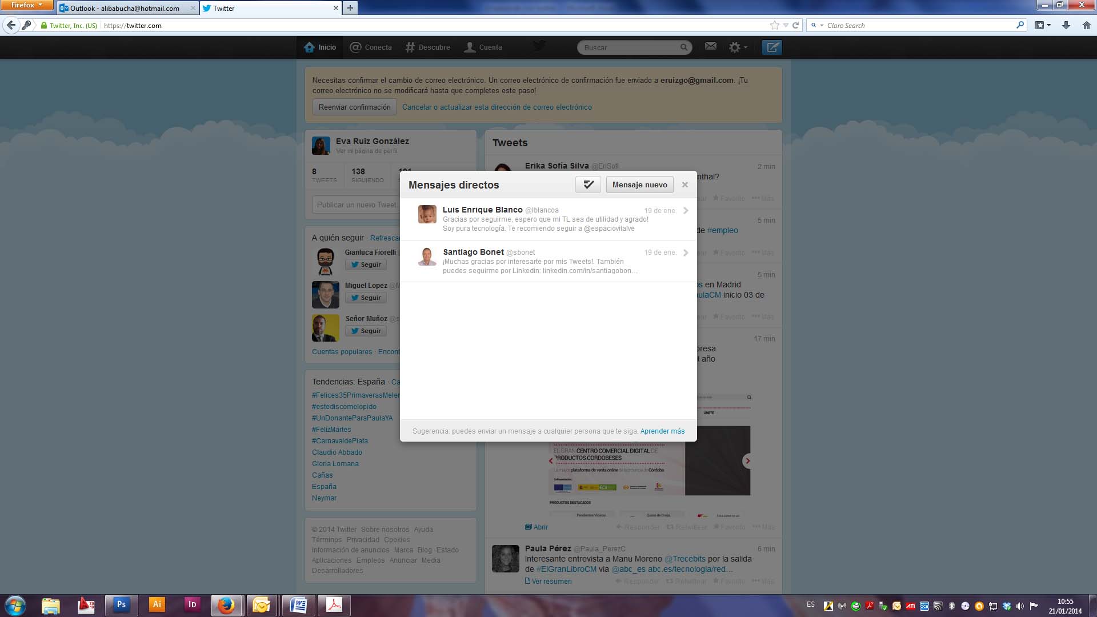This screenshot has width=1097, height=617.
Task: Bookmark page with the star icon
Action: click(774, 25)
